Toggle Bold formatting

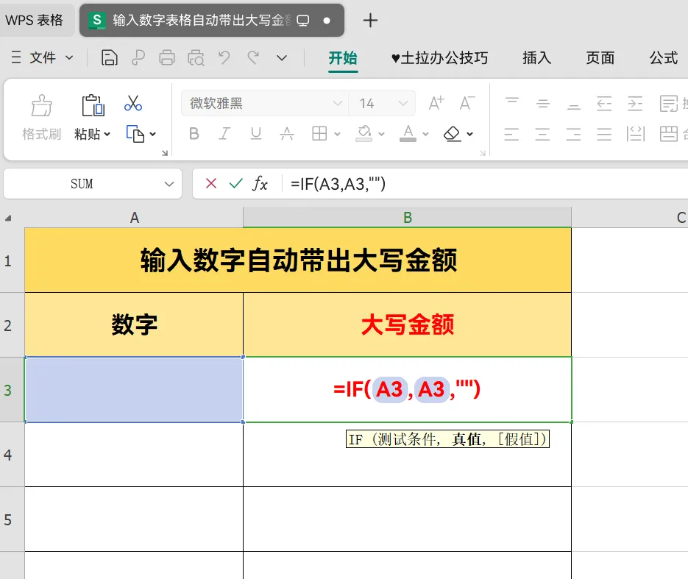pyautogui.click(x=194, y=133)
